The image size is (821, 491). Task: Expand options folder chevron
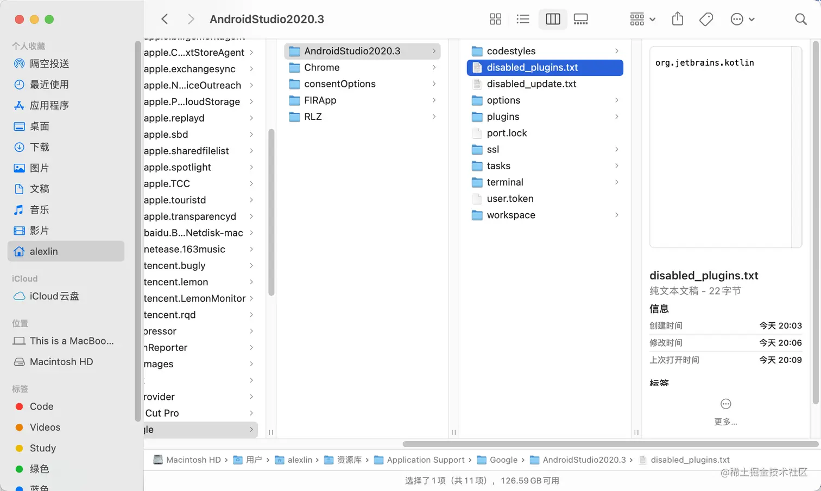tap(616, 100)
